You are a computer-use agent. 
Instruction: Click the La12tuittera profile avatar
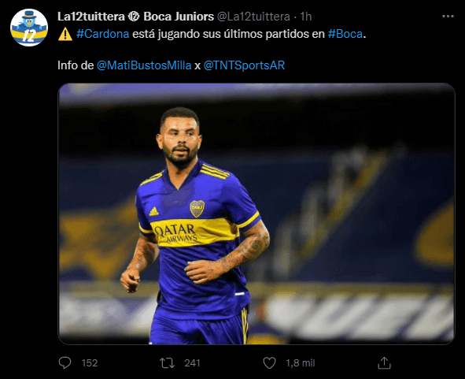tap(29, 28)
